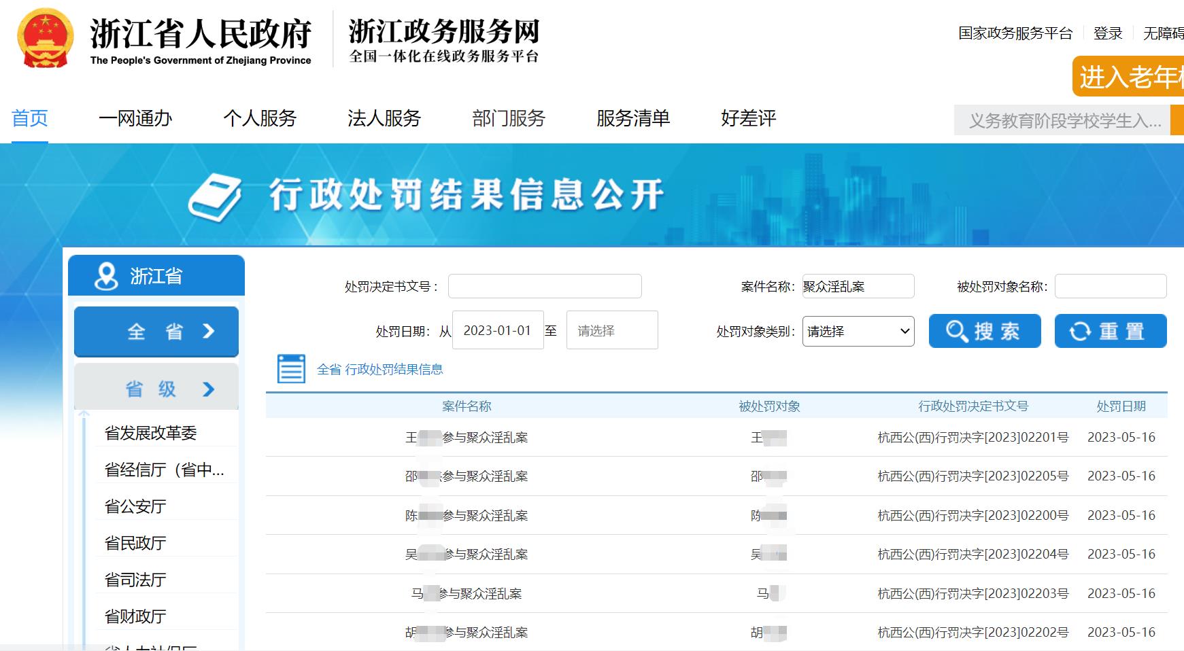Click the orange 进入老年版 button
1184x651 pixels.
pos(1130,77)
